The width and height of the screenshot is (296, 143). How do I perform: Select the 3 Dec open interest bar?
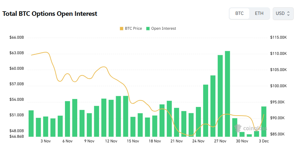pyautogui.click(x=264, y=121)
